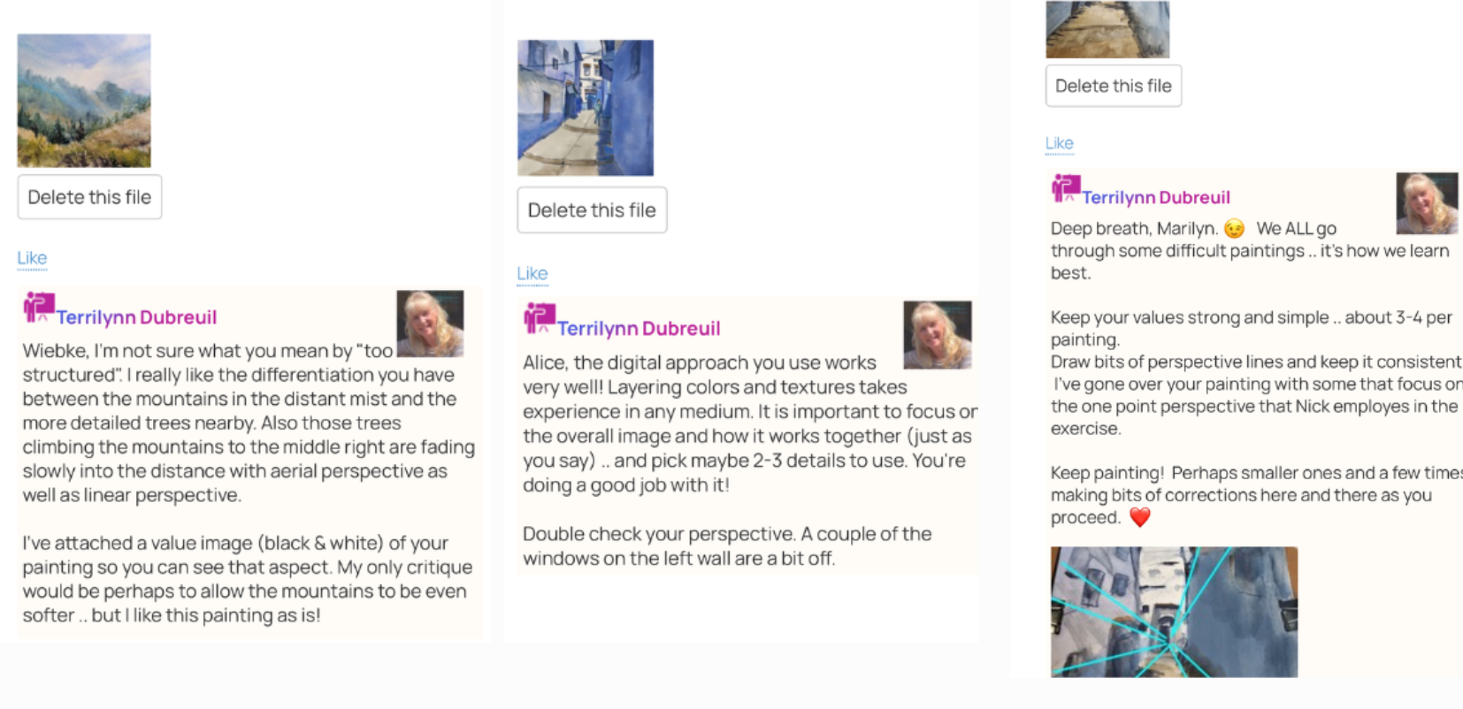Delete the blue alley painting file
The height and width of the screenshot is (709, 1463).
[592, 210]
